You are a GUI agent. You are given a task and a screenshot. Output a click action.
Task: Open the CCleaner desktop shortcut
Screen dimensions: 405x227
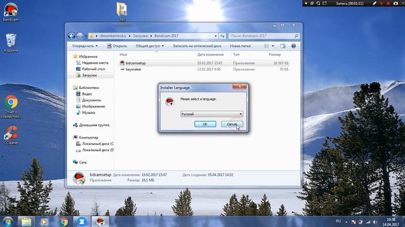pyautogui.click(x=11, y=136)
